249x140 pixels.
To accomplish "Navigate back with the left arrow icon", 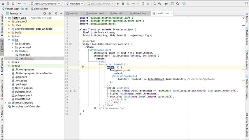I will 19,3.
